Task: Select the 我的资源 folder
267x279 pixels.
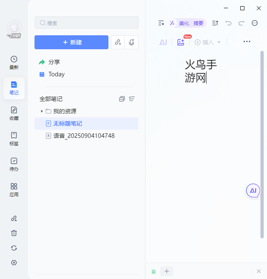Action: pos(65,111)
